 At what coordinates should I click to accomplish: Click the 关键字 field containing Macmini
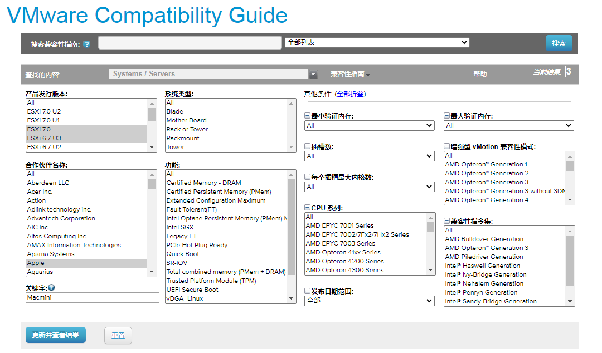[x=92, y=298]
